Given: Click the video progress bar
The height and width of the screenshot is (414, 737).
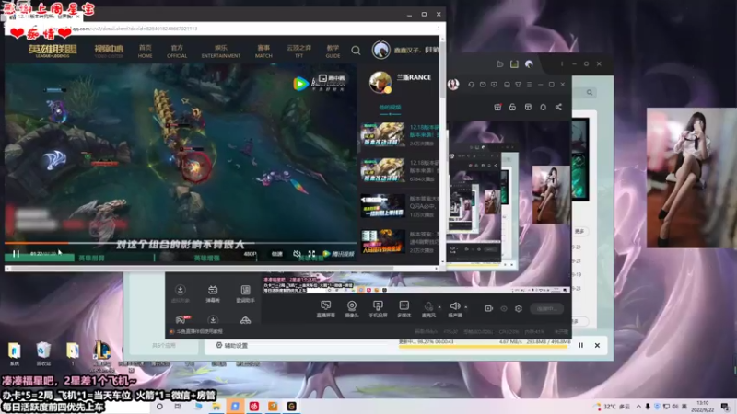Looking at the screenshot, I should coord(181,243).
